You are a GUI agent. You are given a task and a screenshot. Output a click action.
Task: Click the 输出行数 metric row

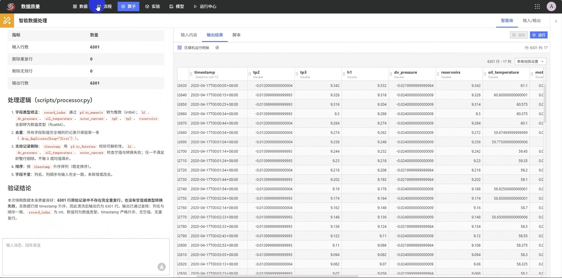(86, 83)
